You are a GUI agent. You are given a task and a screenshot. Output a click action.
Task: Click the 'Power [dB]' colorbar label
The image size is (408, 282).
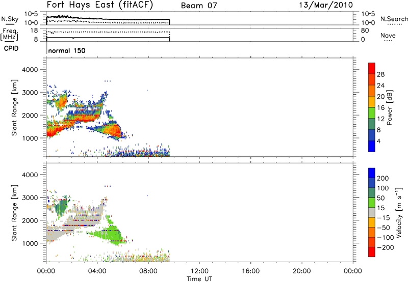389,107
